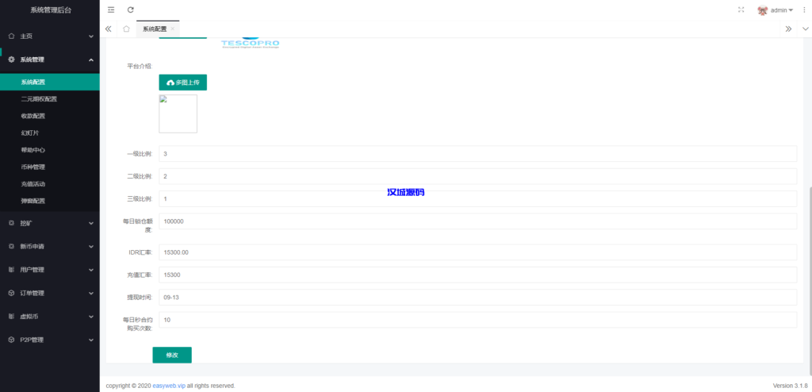Viewport: 812px width, 392px height.
Task: Click the home icon tab
Action: point(126,29)
